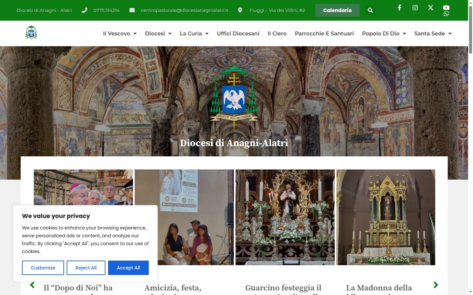Open the Instagram social icon
Screen dimensions: 473x295
click(x=415, y=8)
